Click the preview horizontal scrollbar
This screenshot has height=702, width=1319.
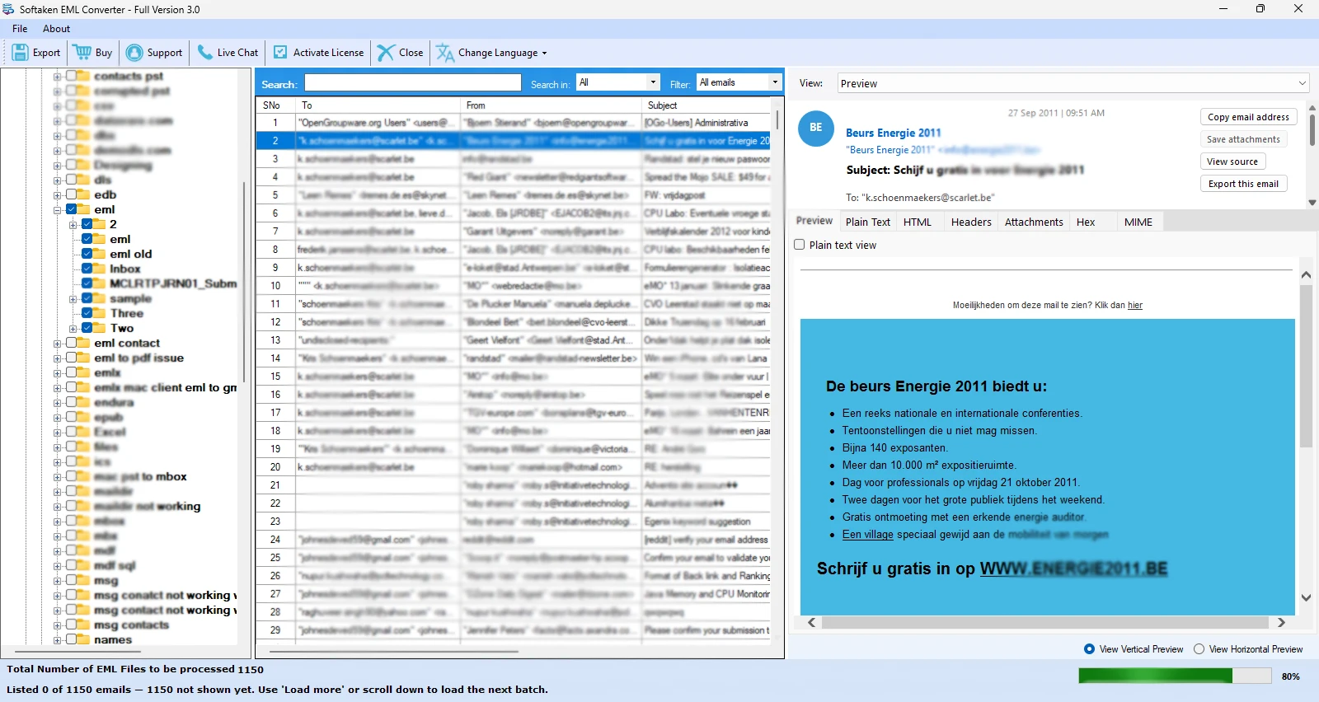pos(1045,622)
